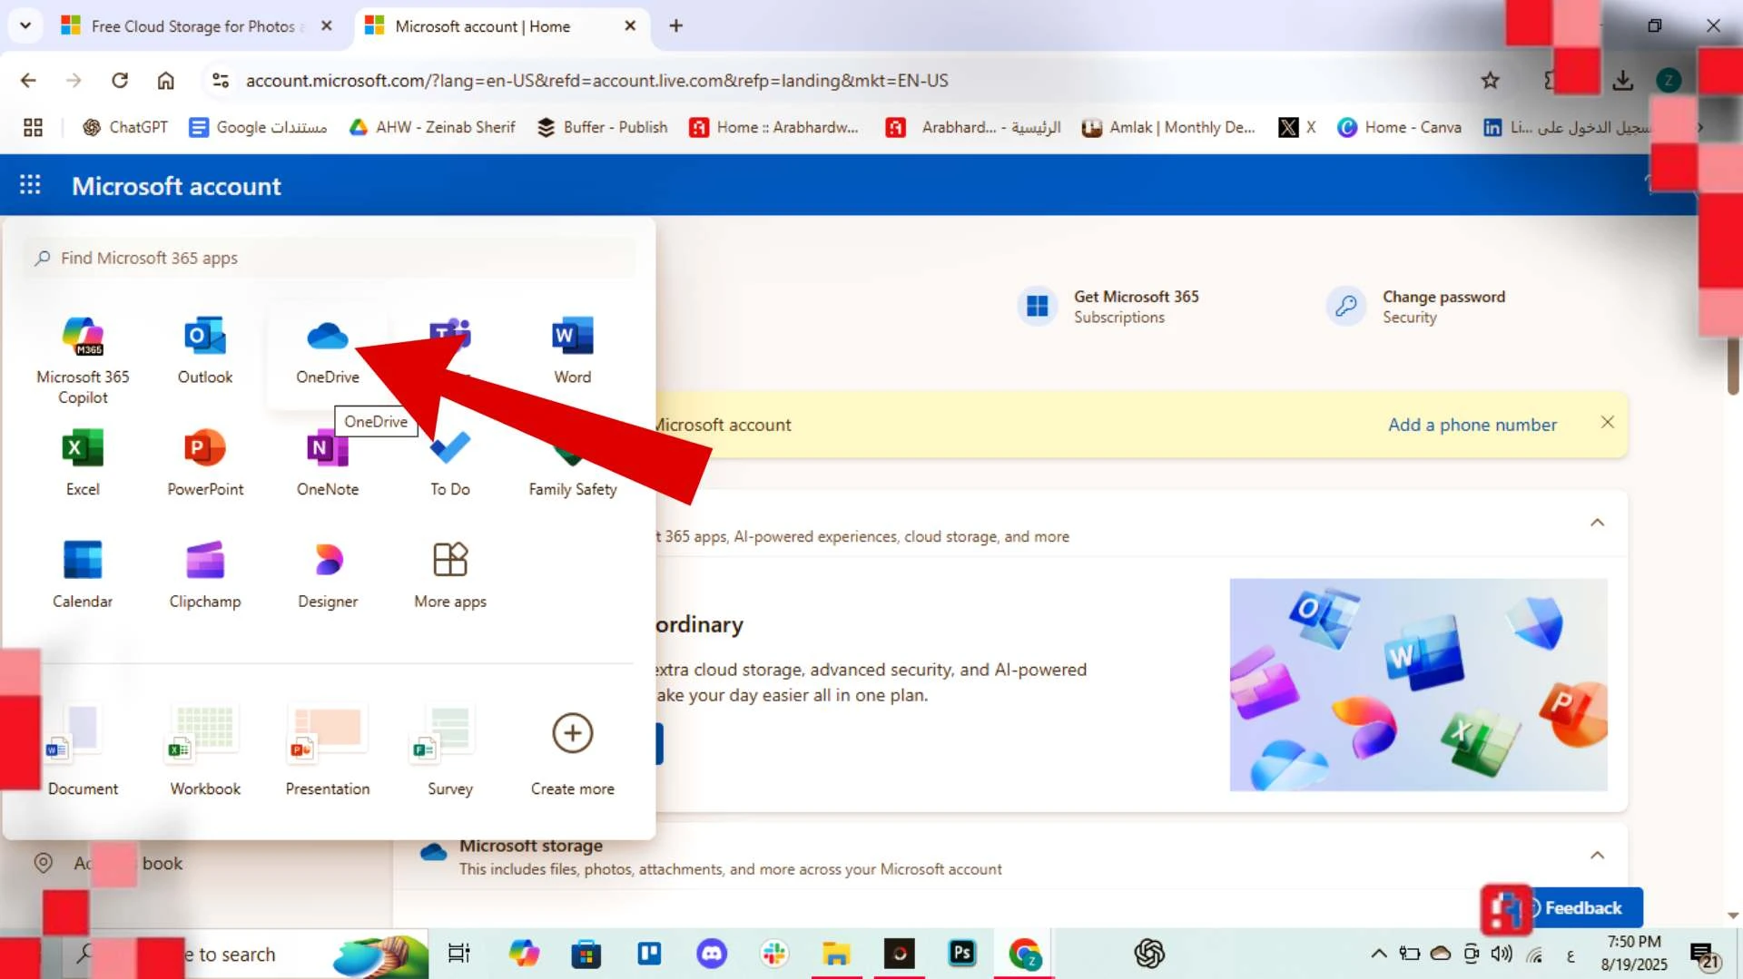1743x979 pixels.
Task: Create a new Excel Workbook
Action: tap(205, 750)
